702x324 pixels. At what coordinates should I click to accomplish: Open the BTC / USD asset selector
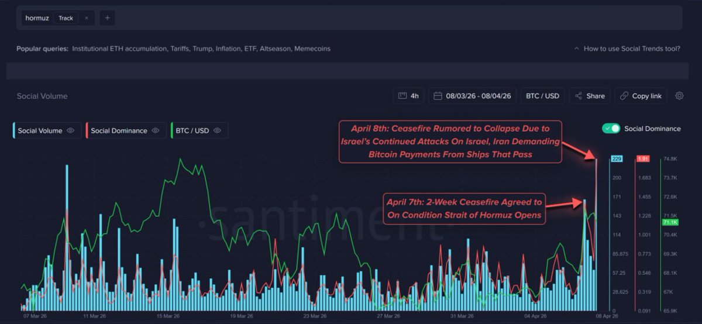tap(542, 96)
